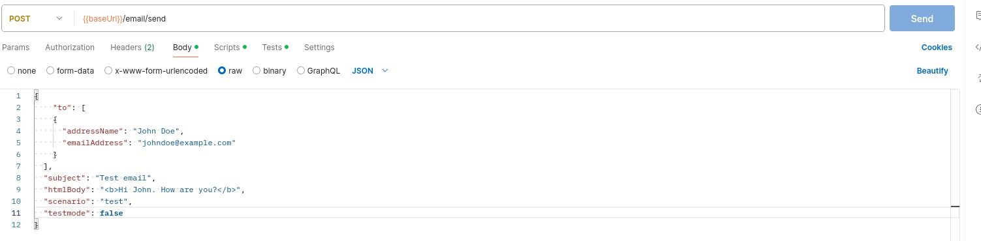This screenshot has height=241, width=981.
Task: Click the Send button
Action: 922,19
